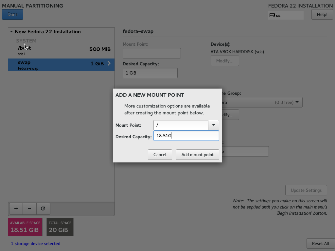Screen dimensions: 335x251
Task: Click the fedora-swap Mount Point field
Action: tap(152, 53)
